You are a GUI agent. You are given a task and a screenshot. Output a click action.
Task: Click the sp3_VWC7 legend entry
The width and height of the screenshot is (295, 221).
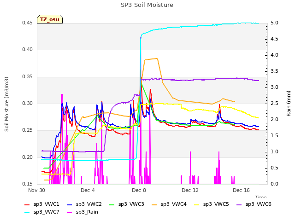pyautogui.click(x=42, y=212)
